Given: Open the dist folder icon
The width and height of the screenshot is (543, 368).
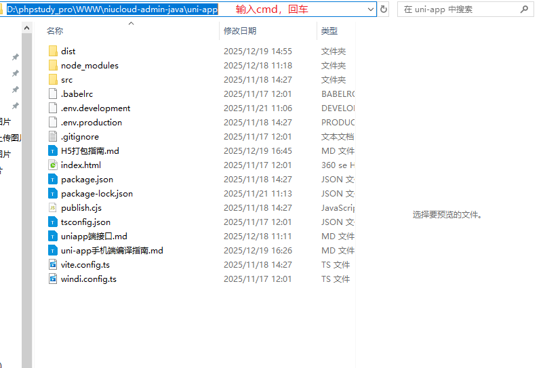Looking at the screenshot, I should click(x=53, y=52).
